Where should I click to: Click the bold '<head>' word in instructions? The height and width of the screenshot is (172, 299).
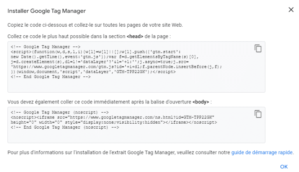[135, 36]
